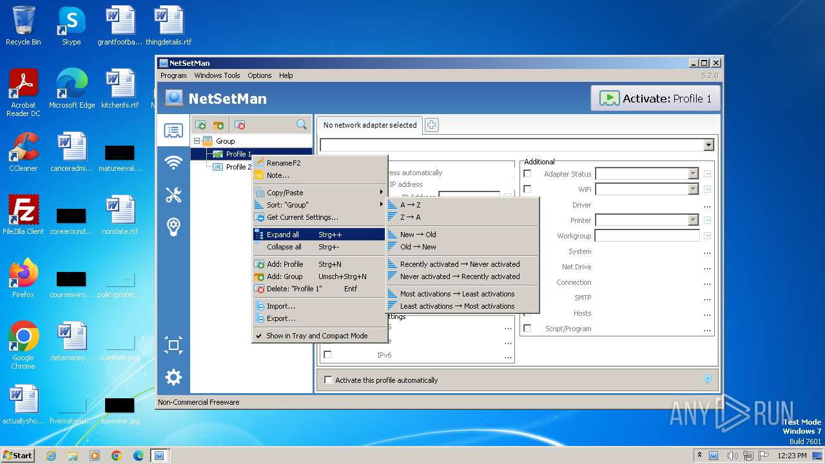Click the lightbulb hint icon at bottom right
The image size is (825, 464).
pos(707,380)
